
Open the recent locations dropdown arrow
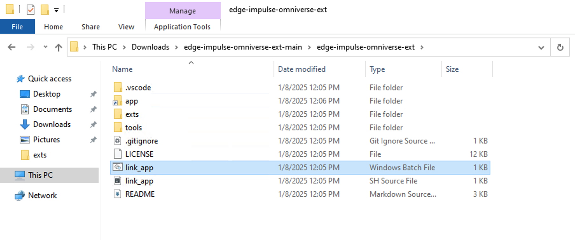[x=45, y=47]
